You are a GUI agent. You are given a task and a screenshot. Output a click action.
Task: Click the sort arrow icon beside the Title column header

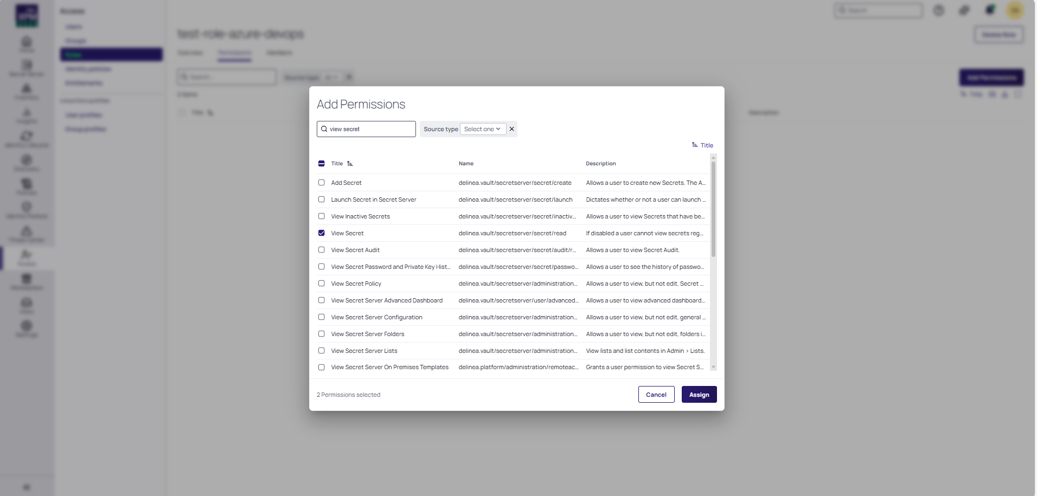(x=350, y=164)
